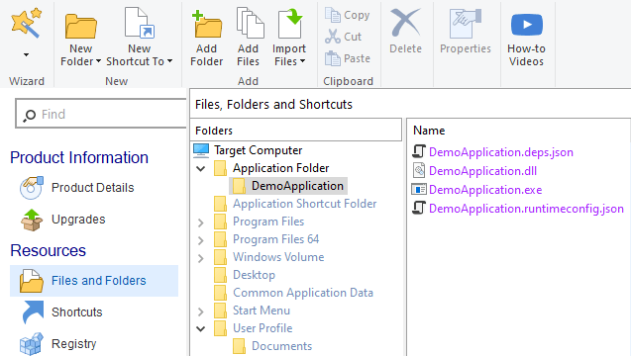Click the Shortcuts arrow icon

tap(33, 312)
